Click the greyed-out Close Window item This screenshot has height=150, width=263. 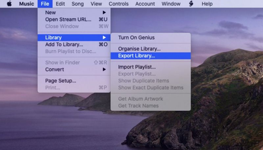click(74, 26)
